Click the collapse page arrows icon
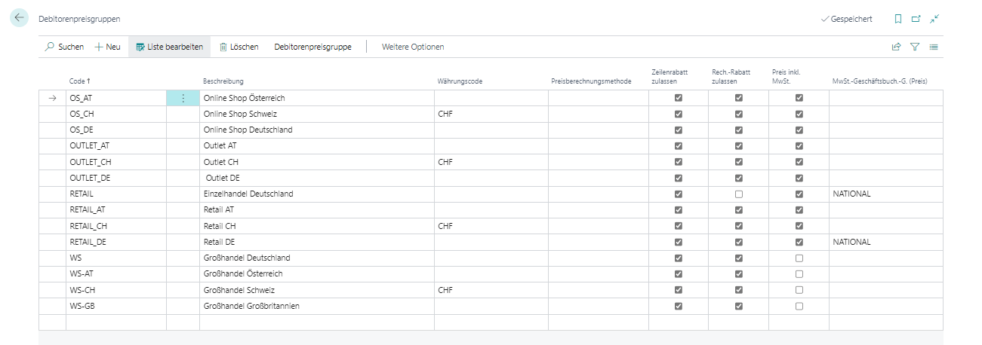This screenshot has height=345, width=982. 934,19
